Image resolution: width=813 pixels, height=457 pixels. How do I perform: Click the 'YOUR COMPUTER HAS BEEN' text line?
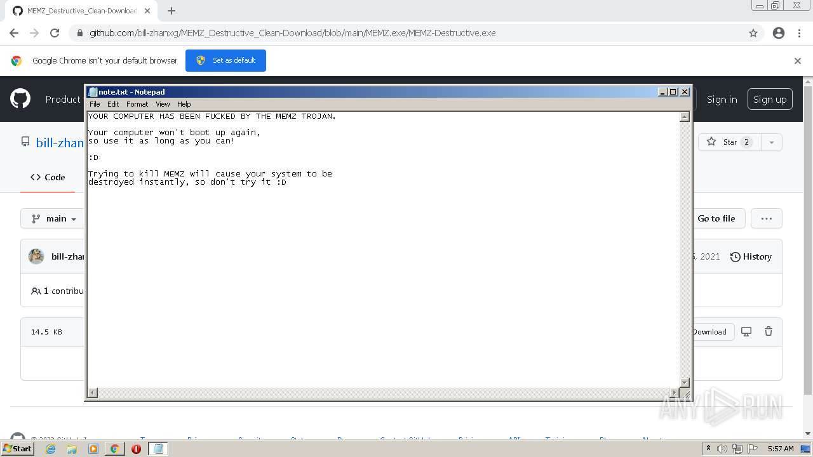[x=212, y=116]
